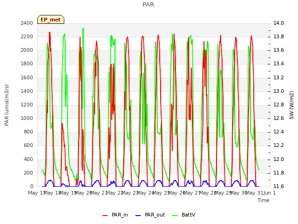Click the 1200 left axis tick label
The height and width of the screenshot is (224, 298).
[27, 105]
